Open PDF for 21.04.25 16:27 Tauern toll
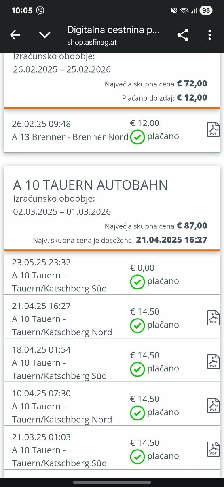The height and width of the screenshot is (487, 224). 213,318
